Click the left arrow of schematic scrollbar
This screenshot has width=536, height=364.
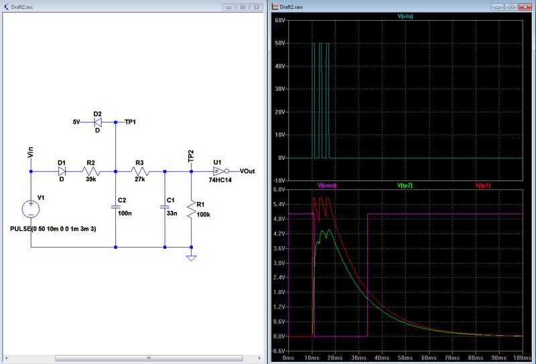[x=6, y=358]
